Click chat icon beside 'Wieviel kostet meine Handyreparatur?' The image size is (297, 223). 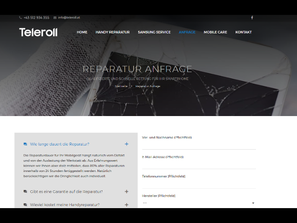click(25, 205)
